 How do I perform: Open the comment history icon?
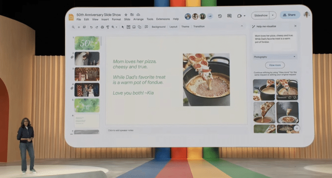(x=229, y=16)
